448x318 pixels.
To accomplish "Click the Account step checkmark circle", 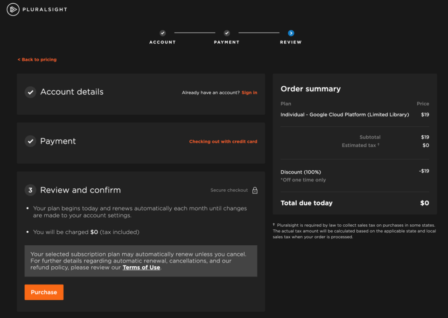I will 162,33.
